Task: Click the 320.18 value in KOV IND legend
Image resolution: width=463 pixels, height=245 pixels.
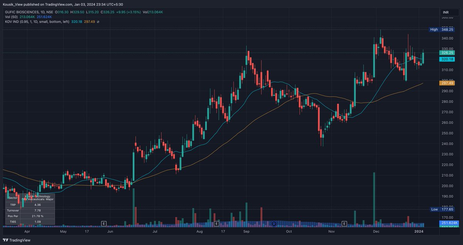Action: [76, 22]
